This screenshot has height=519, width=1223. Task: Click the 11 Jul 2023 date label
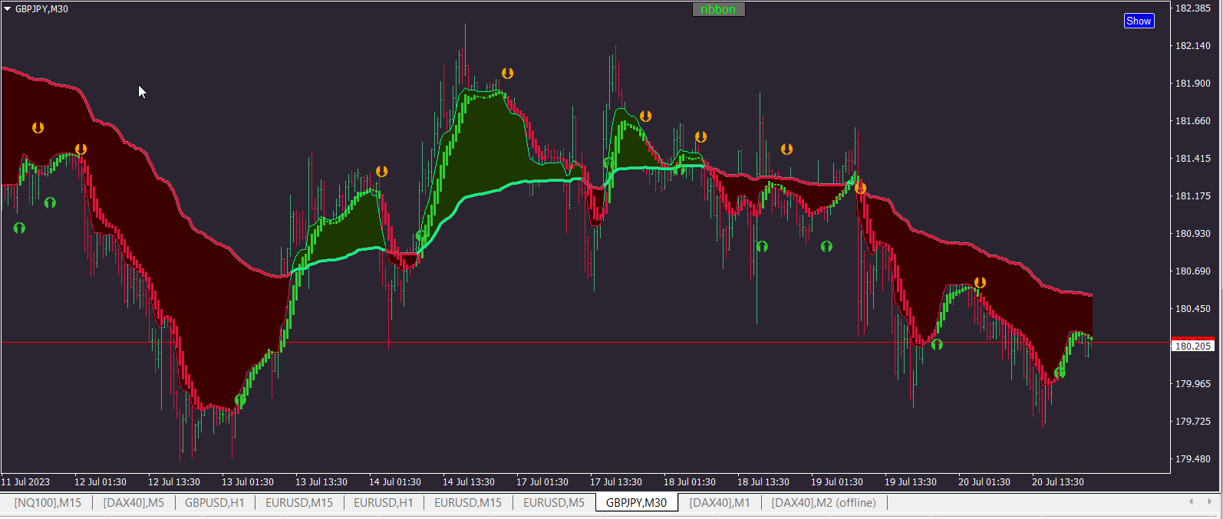pos(25,482)
